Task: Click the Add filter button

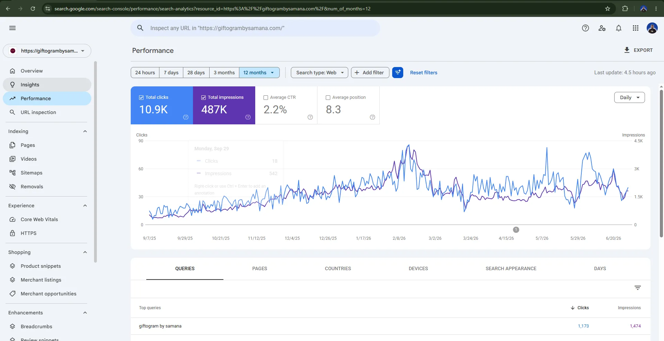Action: pyautogui.click(x=370, y=73)
